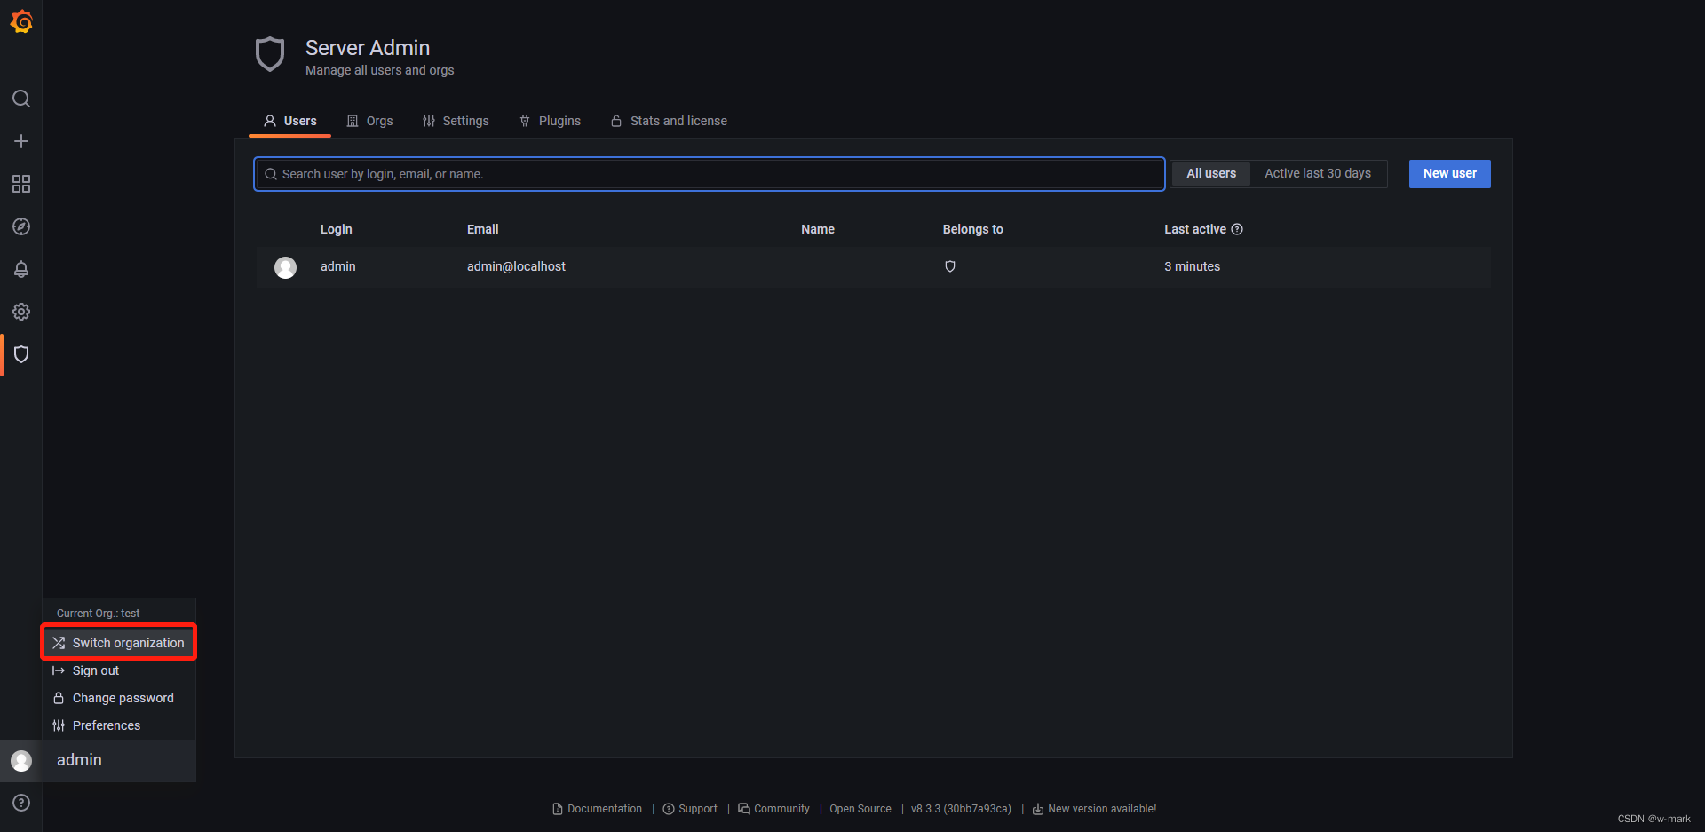Click the admin avatar at sidebar bottom
This screenshot has height=832, width=1705.
coord(21,760)
